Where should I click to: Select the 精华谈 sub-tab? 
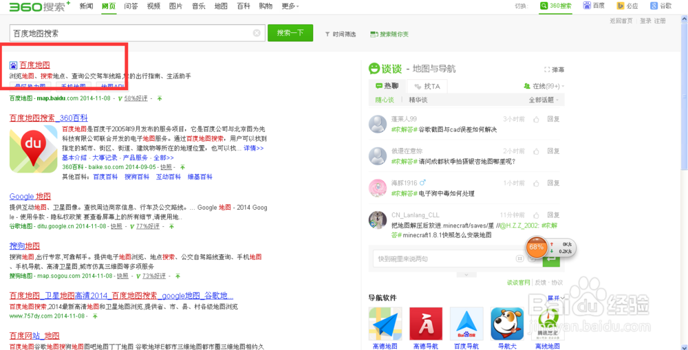[x=418, y=100]
